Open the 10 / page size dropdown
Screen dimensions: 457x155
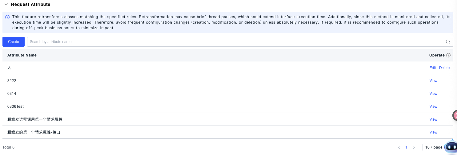tap(433, 147)
